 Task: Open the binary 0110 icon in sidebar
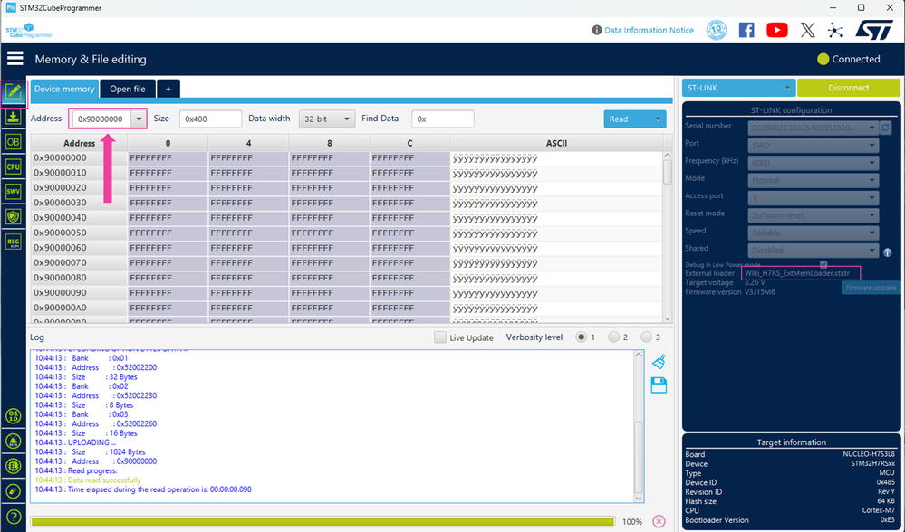14,416
